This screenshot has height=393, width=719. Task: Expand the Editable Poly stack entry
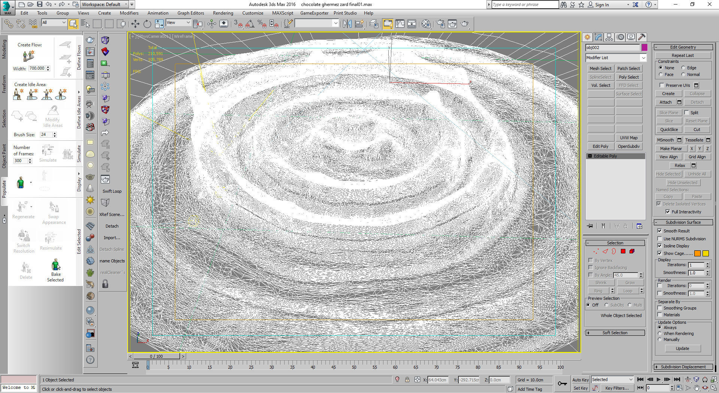590,156
